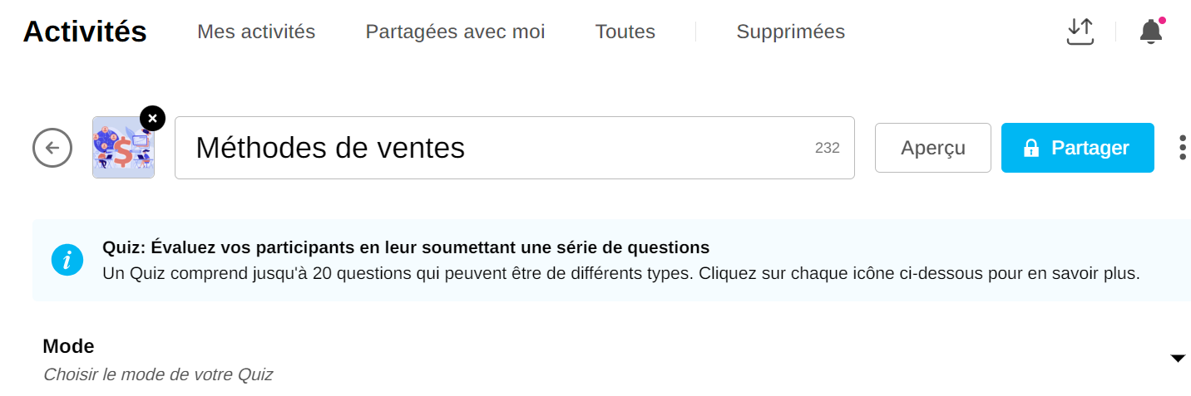Click the Activités page heading

point(85,32)
